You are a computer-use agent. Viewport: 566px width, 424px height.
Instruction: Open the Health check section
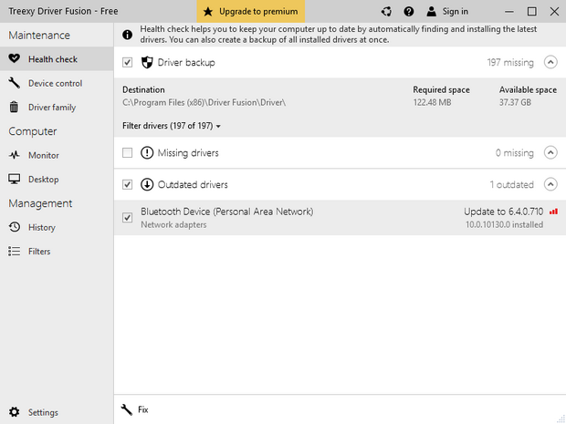52,59
